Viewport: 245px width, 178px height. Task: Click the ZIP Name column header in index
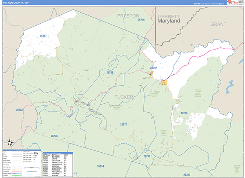[55, 155]
